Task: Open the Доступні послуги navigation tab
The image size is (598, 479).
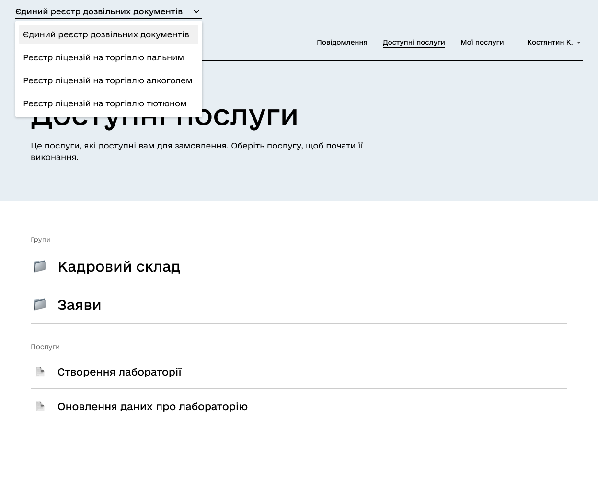Action: coord(414,42)
